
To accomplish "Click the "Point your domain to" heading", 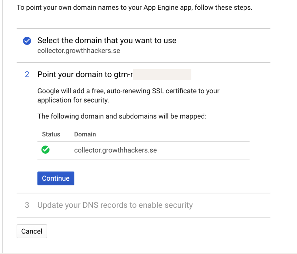I will 74,75.
